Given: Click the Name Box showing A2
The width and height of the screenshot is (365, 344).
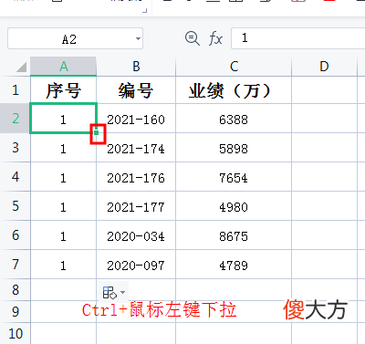Looking at the screenshot, I should pyautogui.click(x=75, y=38).
